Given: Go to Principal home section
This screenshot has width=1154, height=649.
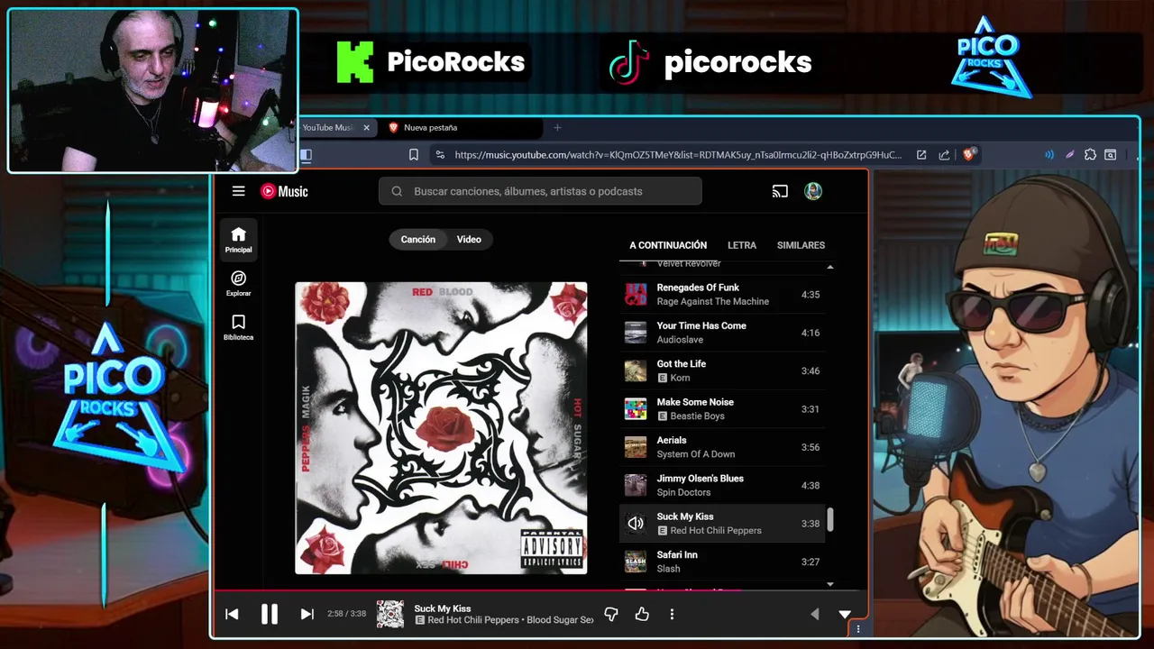Looking at the screenshot, I should click(238, 241).
